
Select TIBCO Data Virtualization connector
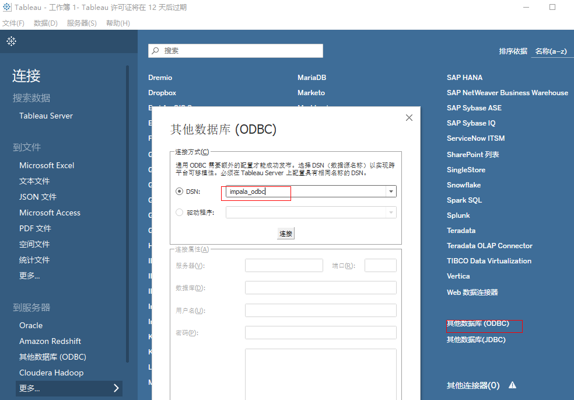(489, 261)
